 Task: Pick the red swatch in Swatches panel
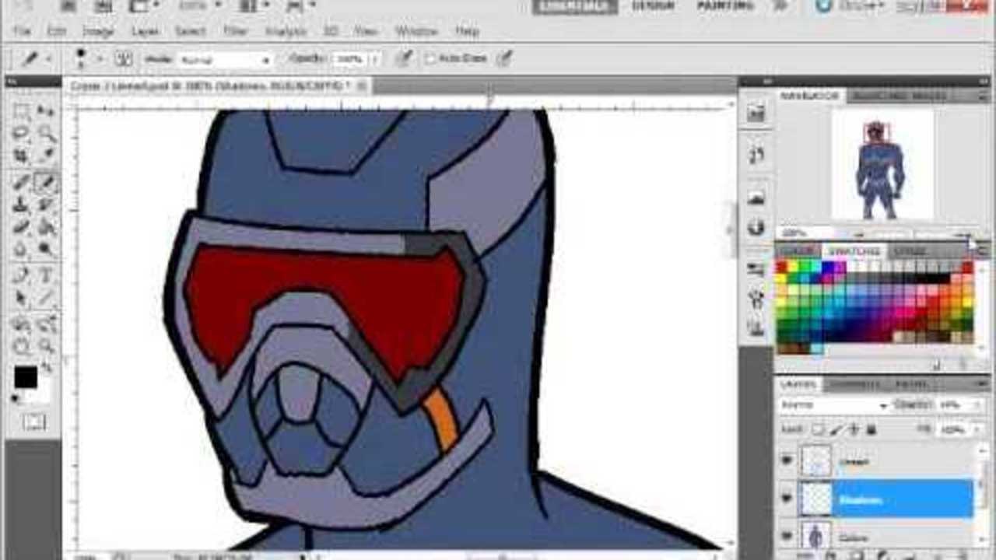[782, 268]
